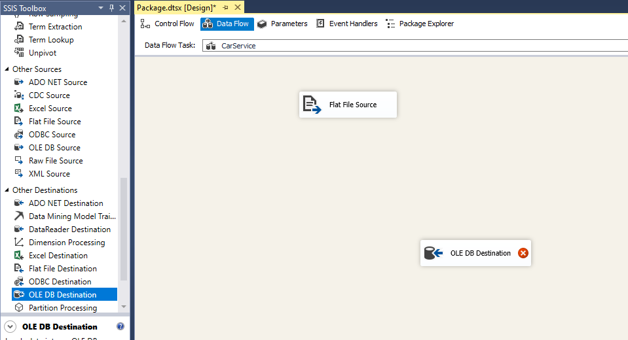Click the CDC Source label
Viewport: 628px width, 340px height.
(x=49, y=95)
